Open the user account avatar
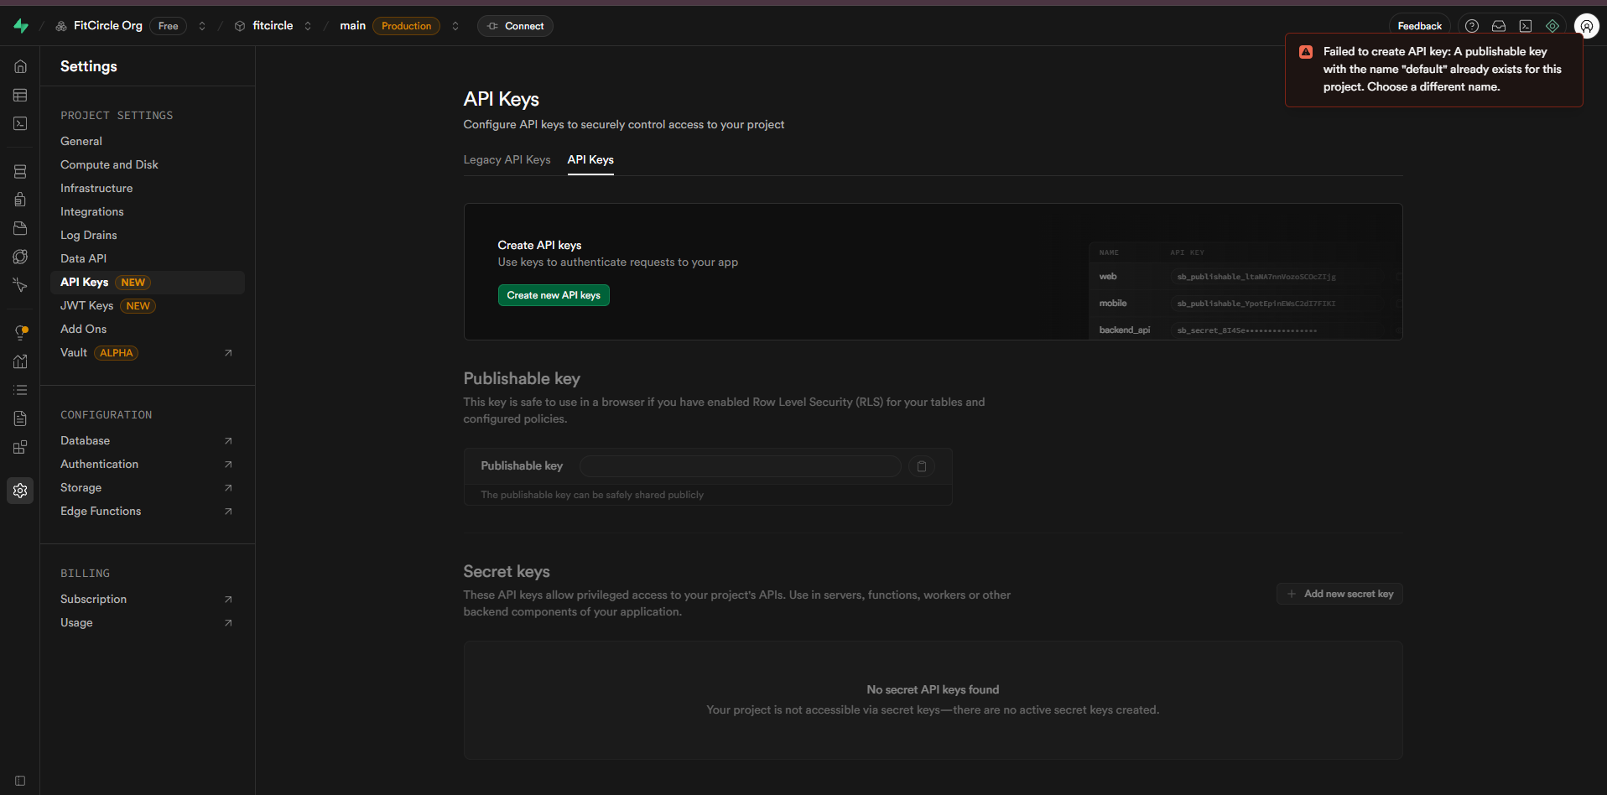This screenshot has height=795, width=1607. 1586,26
